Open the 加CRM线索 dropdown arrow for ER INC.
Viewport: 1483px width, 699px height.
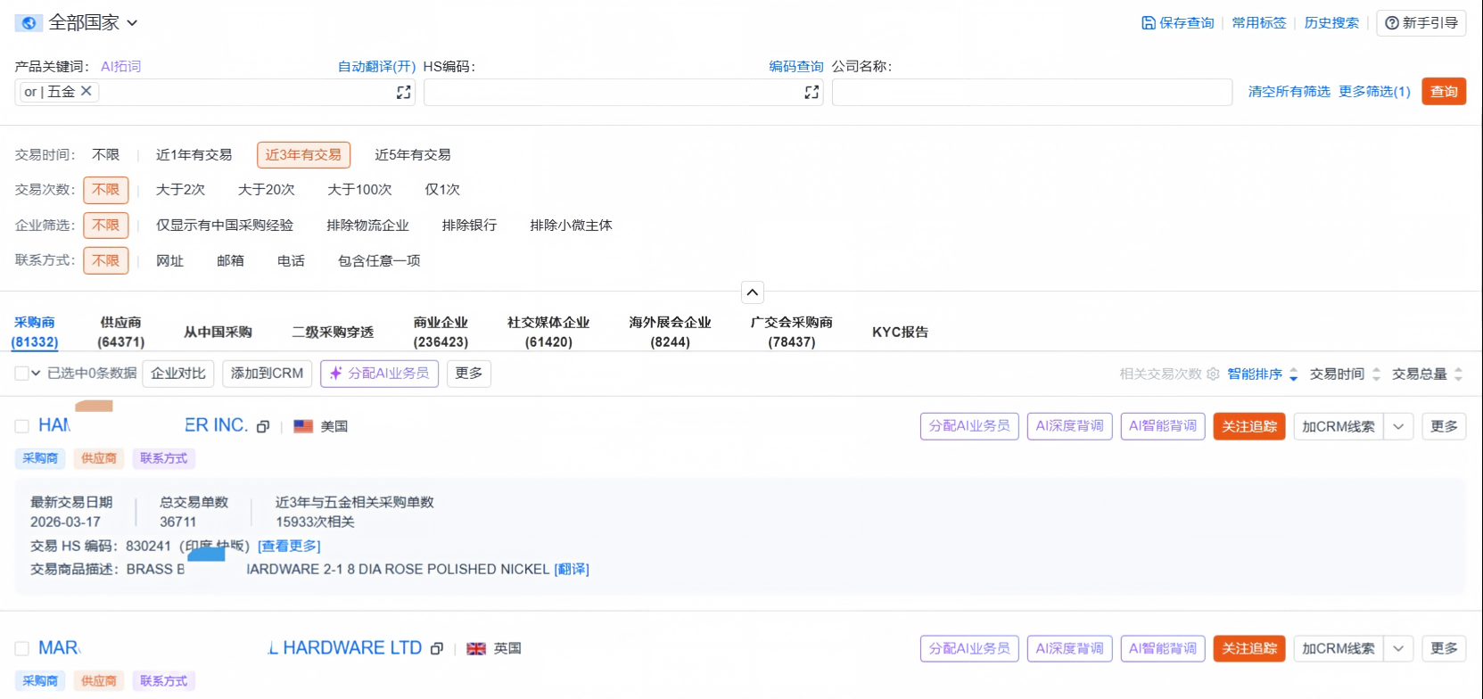click(1398, 426)
